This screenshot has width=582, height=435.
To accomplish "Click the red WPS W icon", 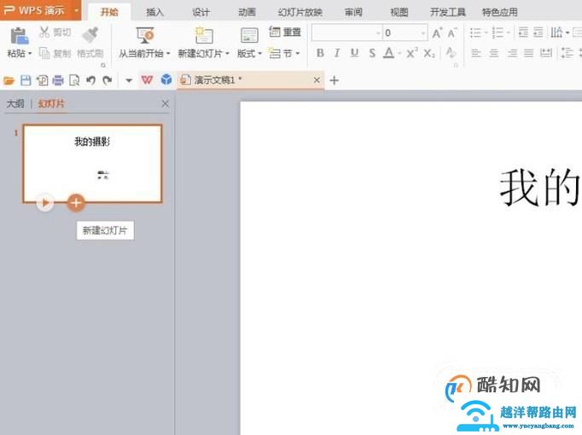I will point(147,79).
